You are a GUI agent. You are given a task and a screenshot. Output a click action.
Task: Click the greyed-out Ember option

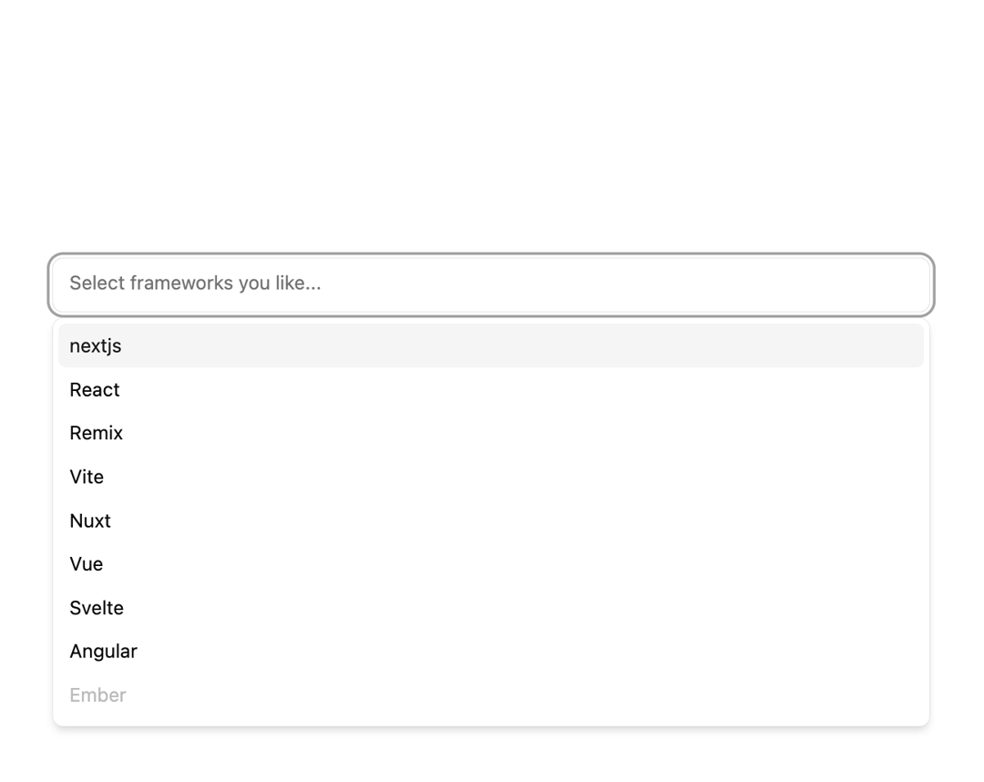pos(491,695)
